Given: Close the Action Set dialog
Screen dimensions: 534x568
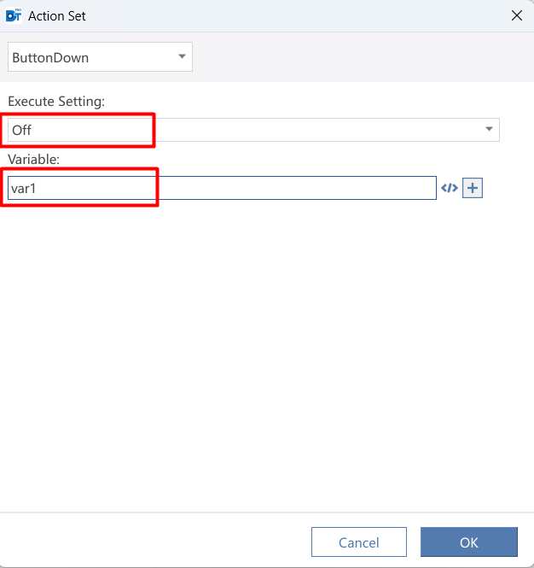Looking at the screenshot, I should [x=517, y=15].
